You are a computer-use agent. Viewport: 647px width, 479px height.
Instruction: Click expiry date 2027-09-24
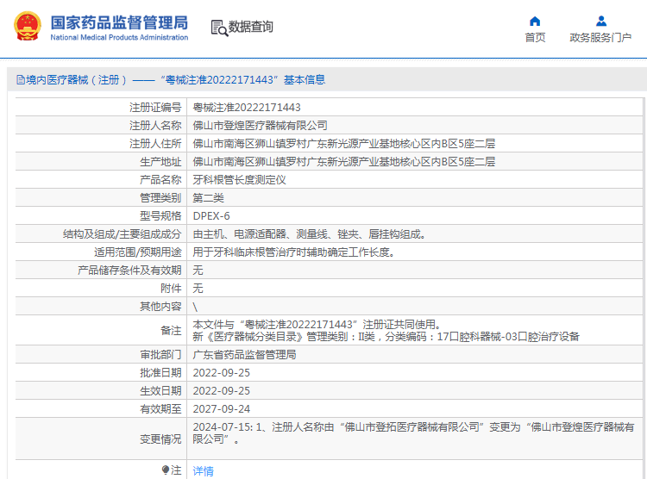pyautogui.click(x=221, y=409)
